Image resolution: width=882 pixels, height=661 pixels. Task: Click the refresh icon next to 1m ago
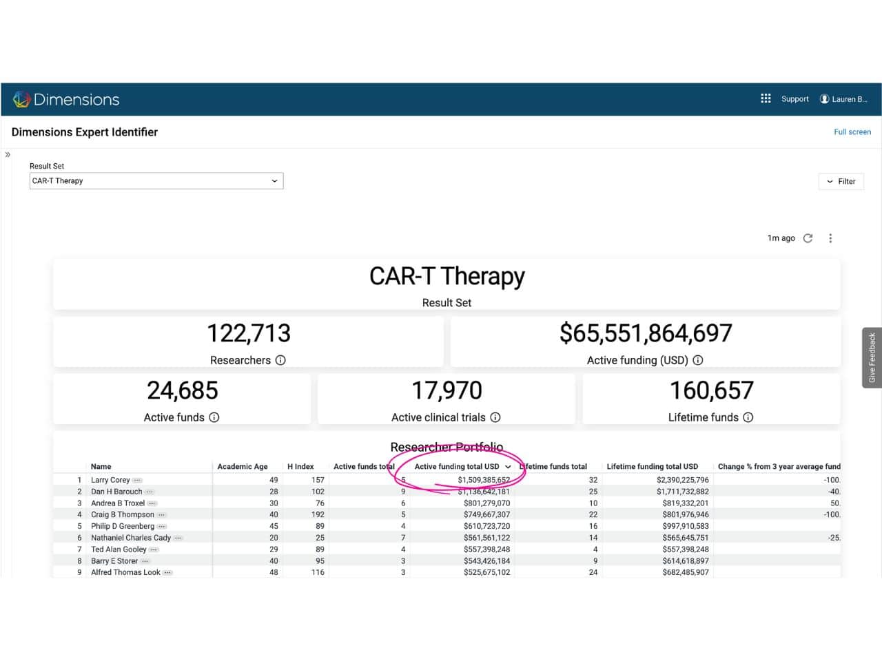coord(808,238)
